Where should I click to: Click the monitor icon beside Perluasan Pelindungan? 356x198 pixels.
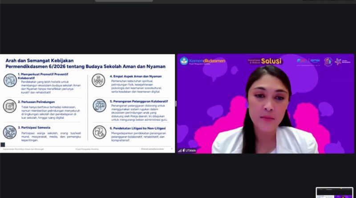click(10, 106)
